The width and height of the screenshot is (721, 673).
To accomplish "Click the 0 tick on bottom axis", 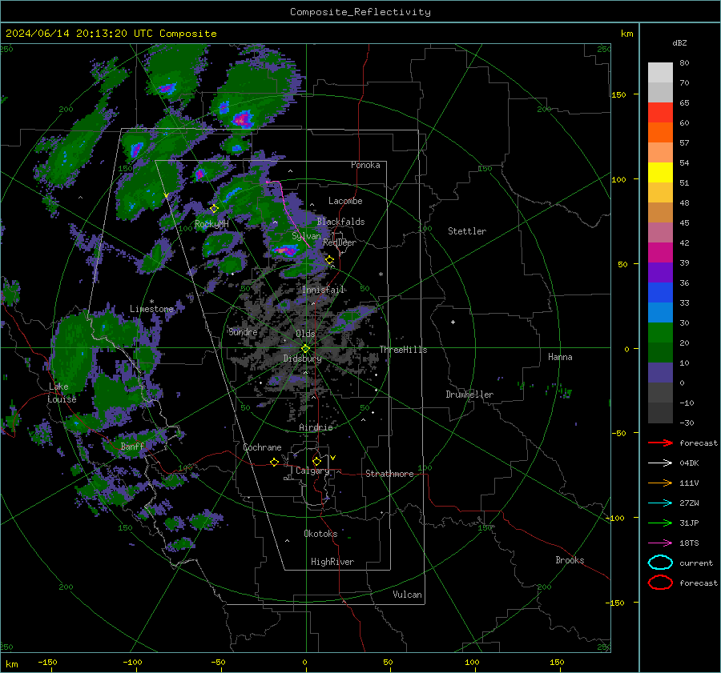I will pyautogui.click(x=304, y=662).
